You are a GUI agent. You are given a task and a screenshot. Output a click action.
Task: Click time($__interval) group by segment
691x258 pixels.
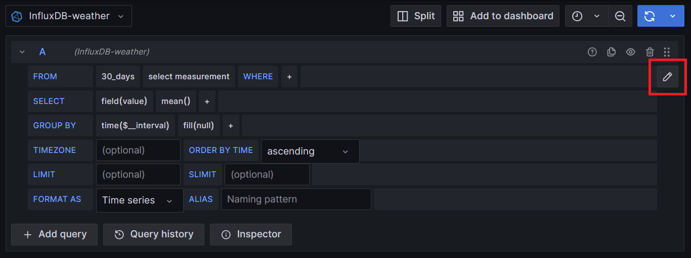pos(135,125)
